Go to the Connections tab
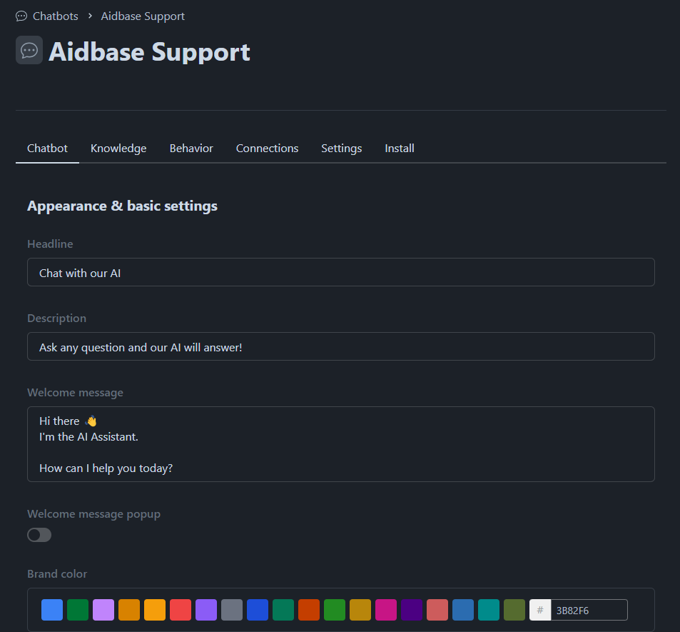The width and height of the screenshot is (680, 632). point(267,149)
